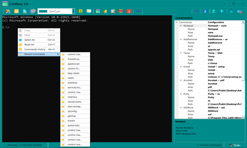Choose Paste from the context menu

pos(39,35)
